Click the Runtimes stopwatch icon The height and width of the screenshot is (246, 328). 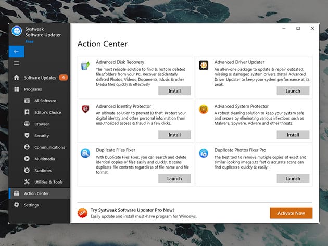tap(27, 170)
